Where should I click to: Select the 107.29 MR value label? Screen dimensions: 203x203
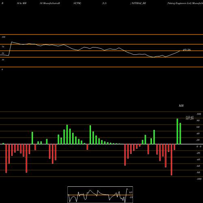190,119
